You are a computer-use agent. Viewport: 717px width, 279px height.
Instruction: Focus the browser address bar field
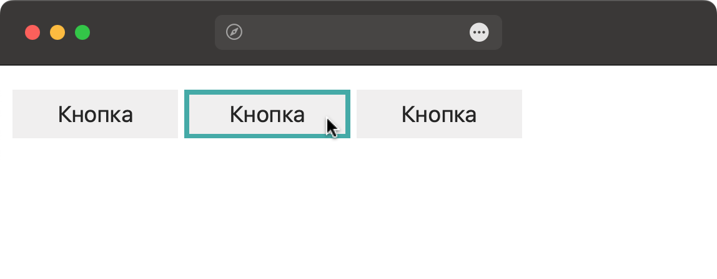[356, 32]
